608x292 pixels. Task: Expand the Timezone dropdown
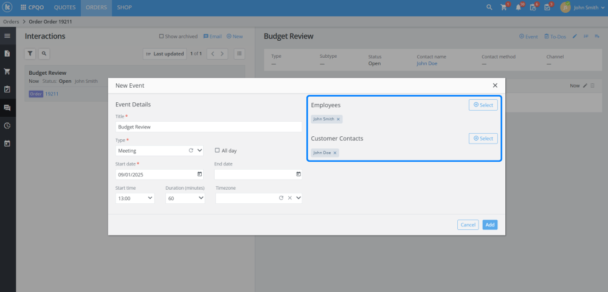[299, 198]
